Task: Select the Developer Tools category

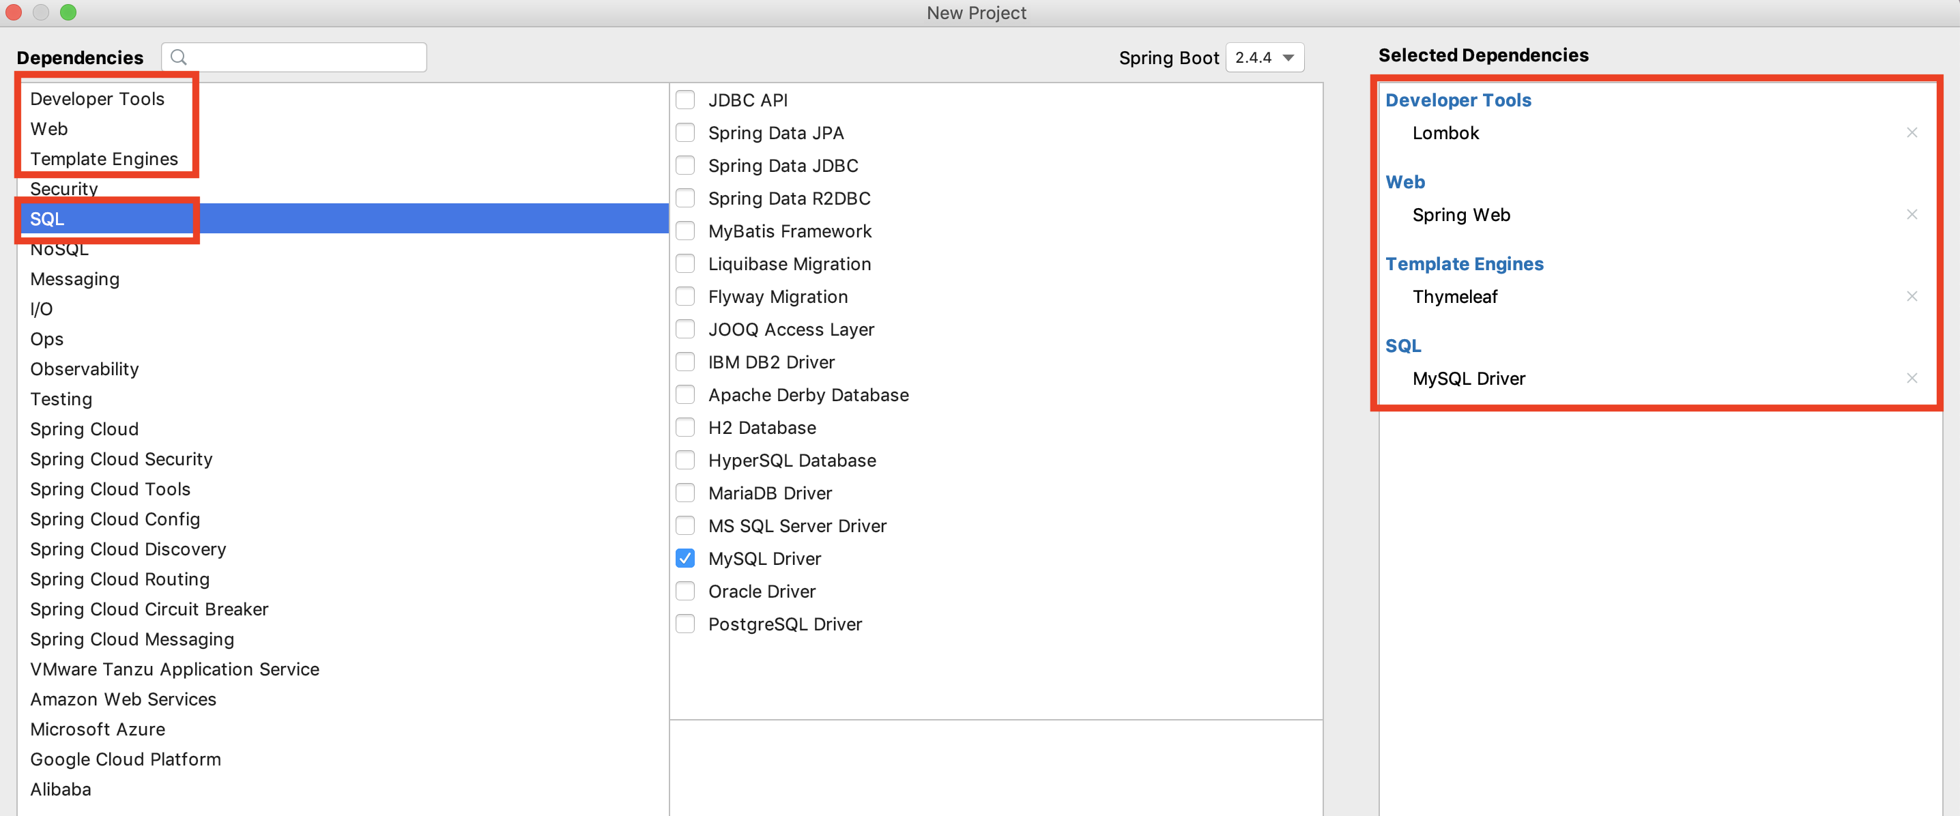Action: click(98, 99)
